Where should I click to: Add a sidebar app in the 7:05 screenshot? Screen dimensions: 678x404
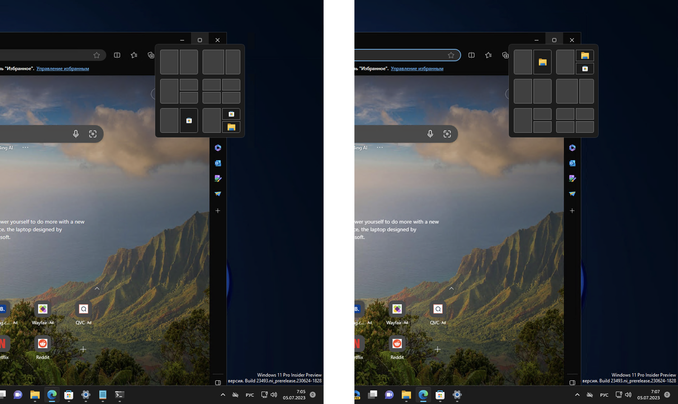click(x=218, y=211)
